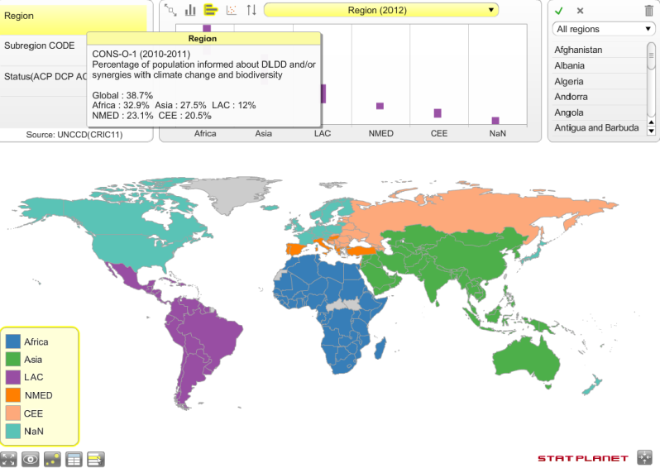Select the horizontal bar chart icon
Viewport: 660px width, 468px height.
coord(210,10)
